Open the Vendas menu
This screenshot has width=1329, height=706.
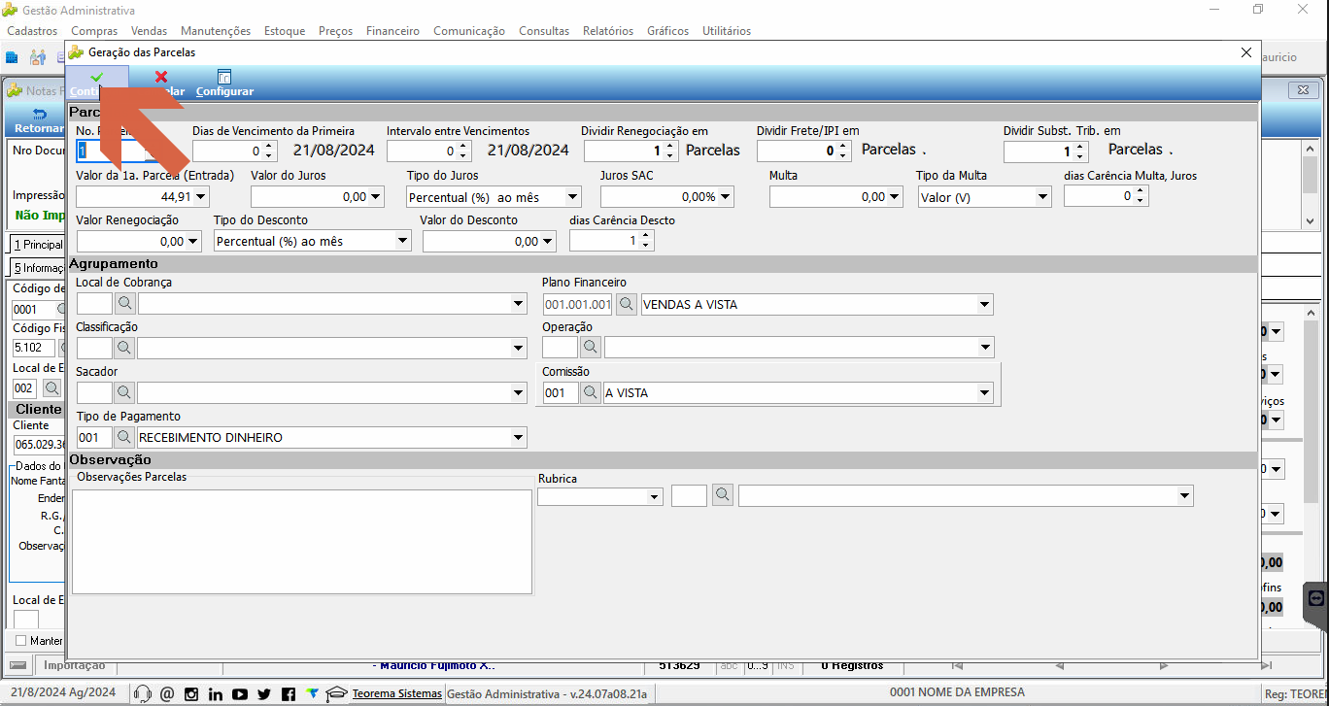click(149, 30)
